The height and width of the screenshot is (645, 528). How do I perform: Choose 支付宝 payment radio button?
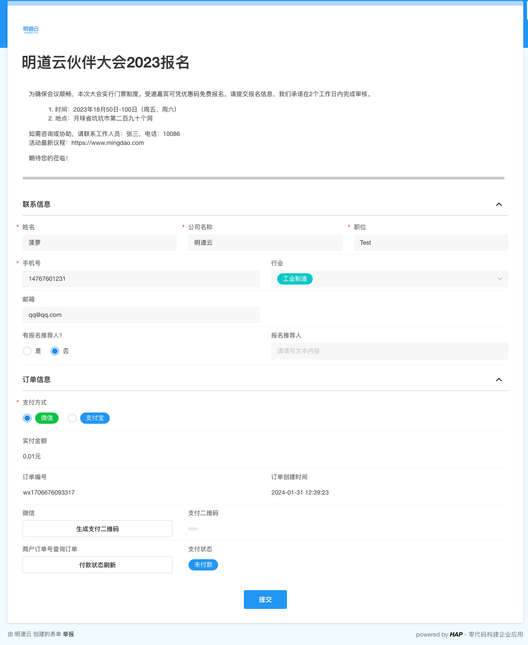[x=72, y=418]
